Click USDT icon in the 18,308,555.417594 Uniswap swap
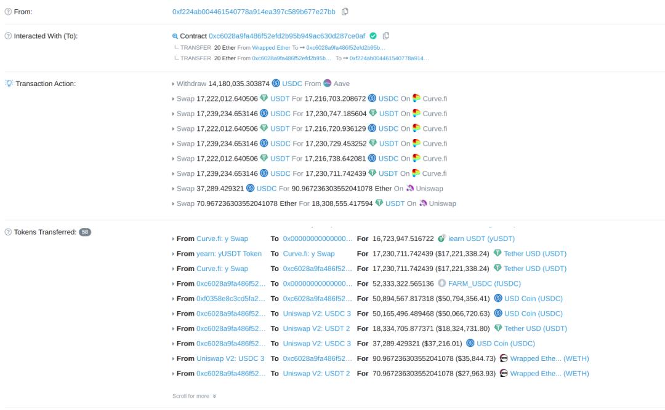Screen dimensions: 665x410 click(379, 203)
